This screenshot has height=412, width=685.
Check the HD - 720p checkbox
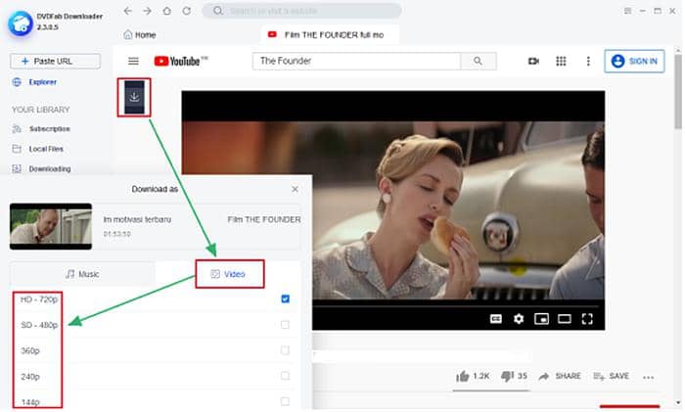pyautogui.click(x=286, y=298)
